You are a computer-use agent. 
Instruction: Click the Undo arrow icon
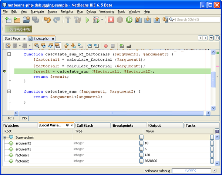[x=47, y=20]
